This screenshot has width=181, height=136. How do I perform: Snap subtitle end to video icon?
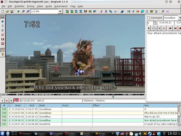(x=81, y=11)
